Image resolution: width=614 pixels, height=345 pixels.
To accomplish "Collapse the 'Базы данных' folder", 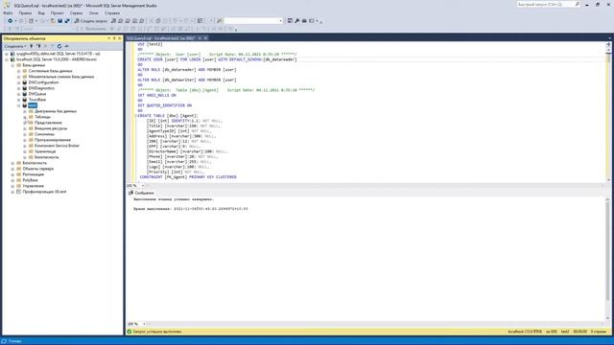I will (12, 65).
